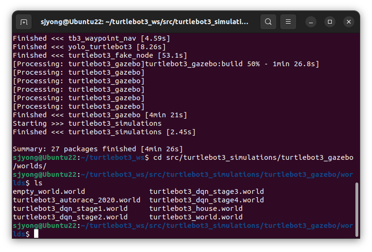The width and height of the screenshot is (372, 252).
Task: Click the Summary: 27 packages finished line
Action: point(98,149)
